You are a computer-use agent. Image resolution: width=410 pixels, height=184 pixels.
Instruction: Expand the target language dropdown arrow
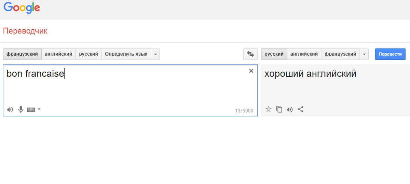coord(364,54)
